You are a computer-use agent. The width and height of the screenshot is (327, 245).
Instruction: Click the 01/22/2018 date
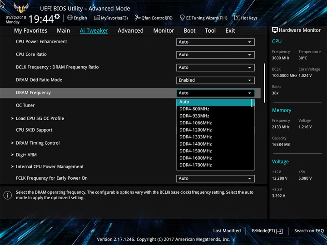(16, 18)
